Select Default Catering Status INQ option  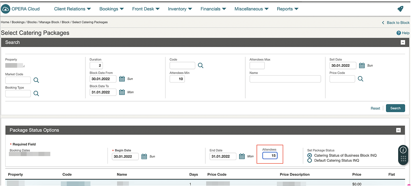pos(309,160)
